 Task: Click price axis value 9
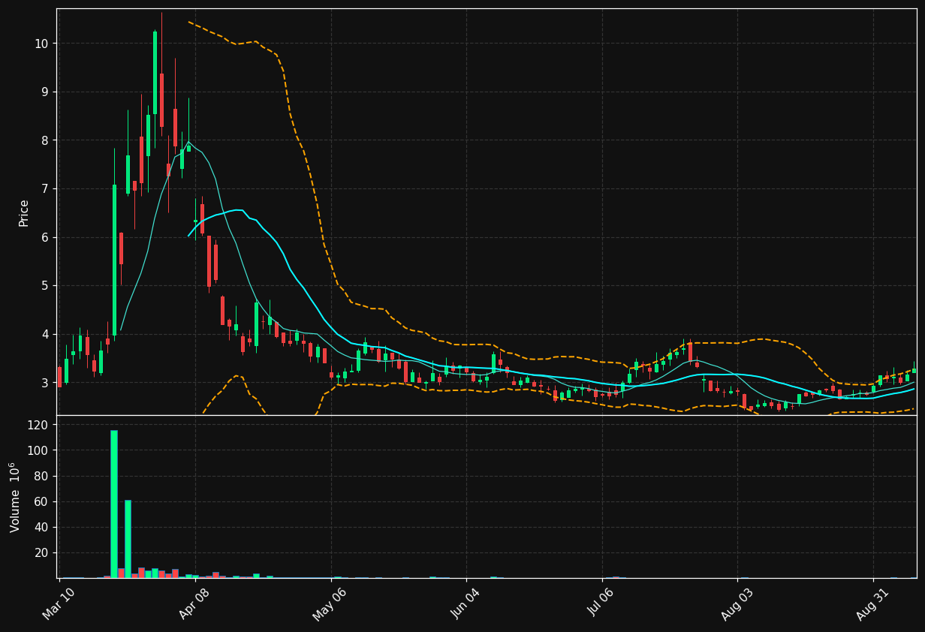tap(45, 92)
